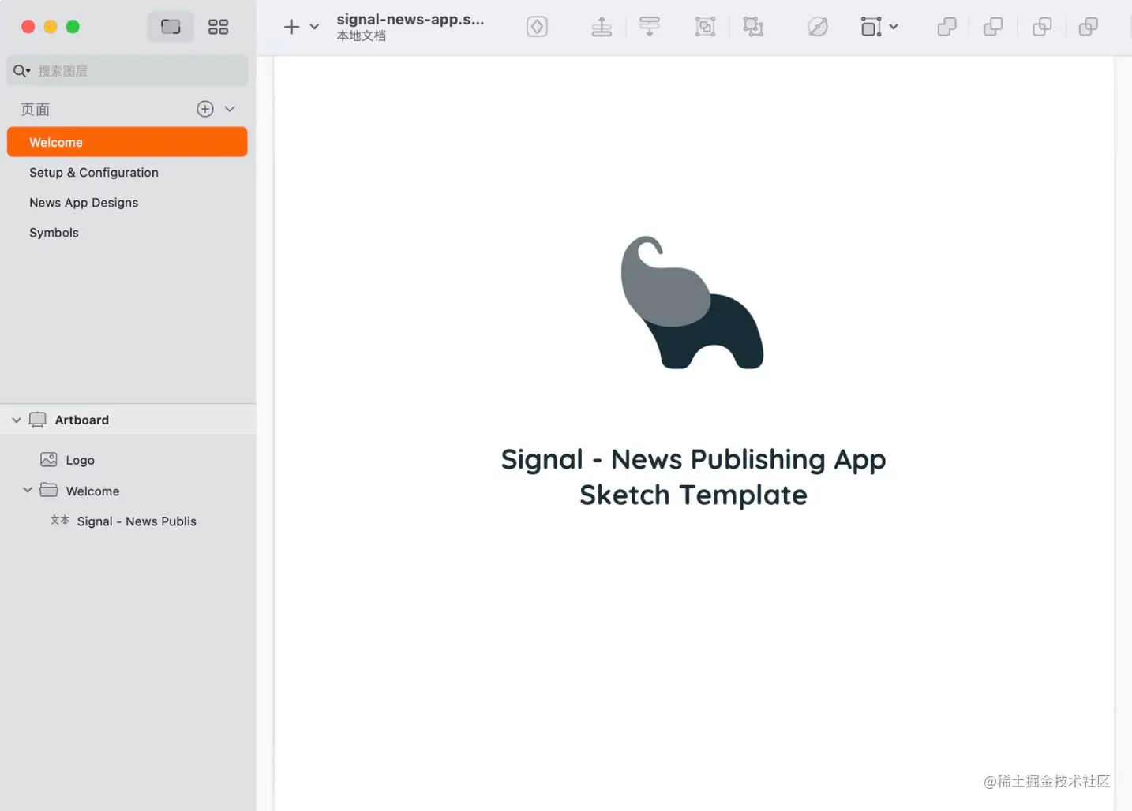Open the Scale tool dropdown arrow
This screenshot has height=811, width=1132.
894,27
